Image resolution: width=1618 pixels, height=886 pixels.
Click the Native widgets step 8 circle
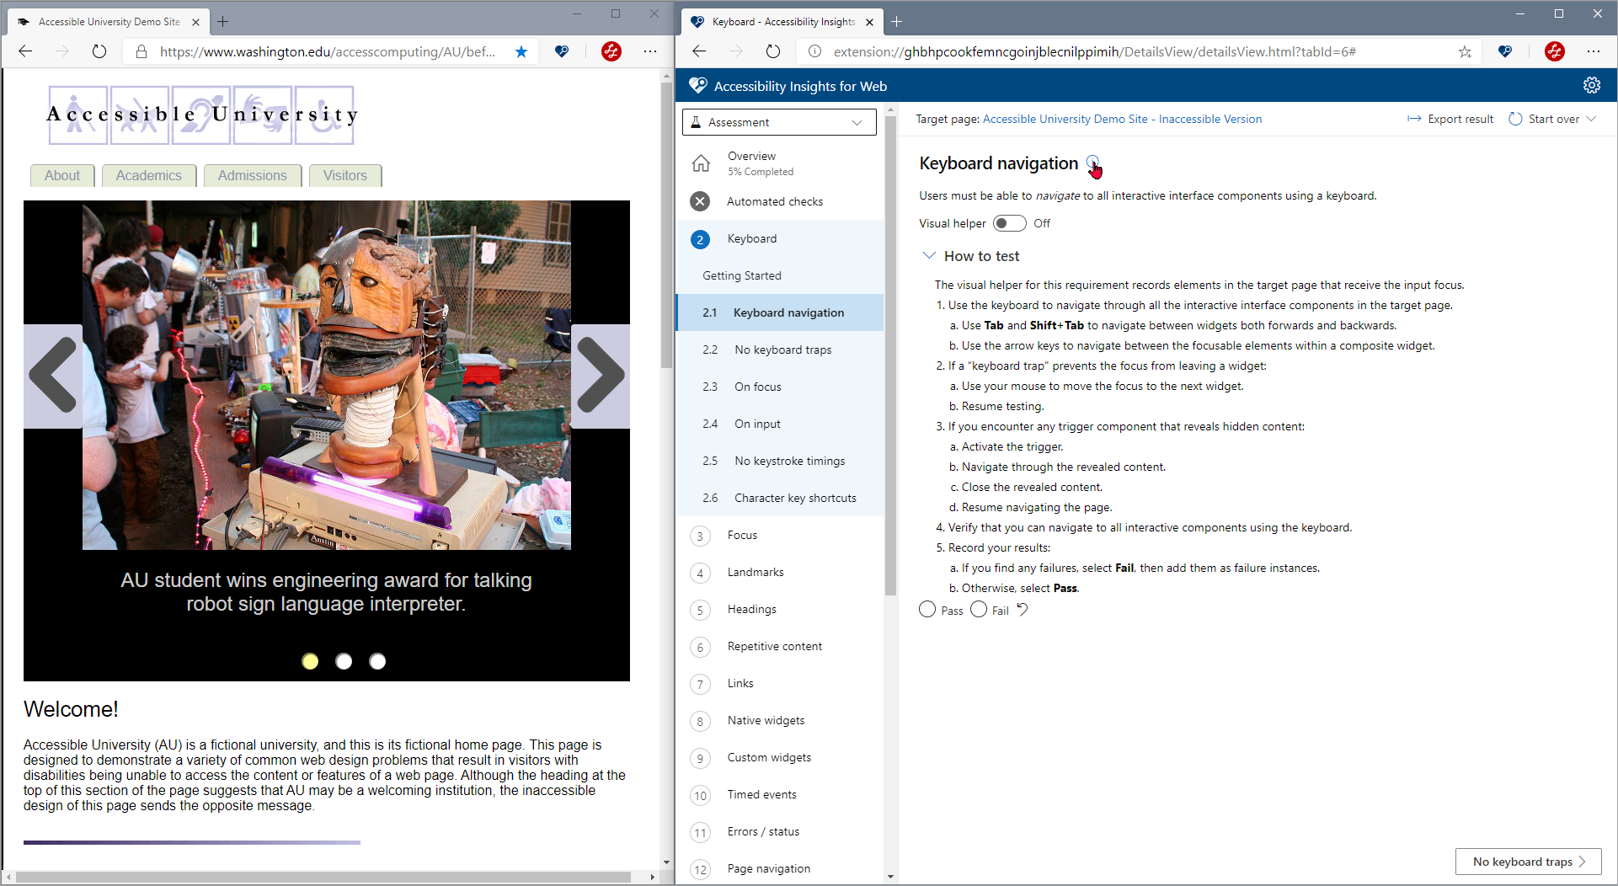(x=700, y=721)
